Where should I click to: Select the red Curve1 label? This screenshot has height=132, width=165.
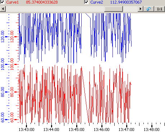pos(12,2)
